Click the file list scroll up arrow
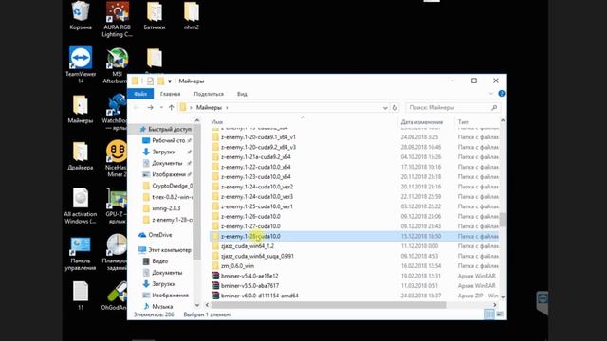This screenshot has width=607, height=341. 503,121
